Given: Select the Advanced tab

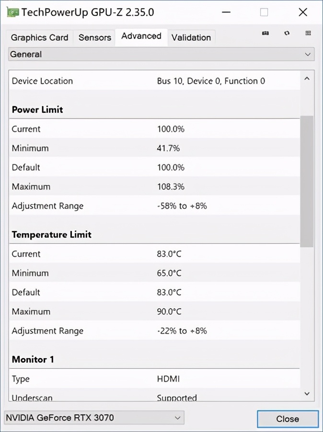Looking at the screenshot, I should [x=141, y=36].
